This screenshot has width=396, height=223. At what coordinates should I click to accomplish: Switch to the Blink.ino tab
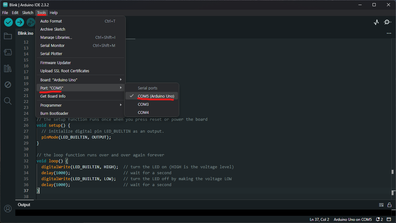click(x=25, y=33)
